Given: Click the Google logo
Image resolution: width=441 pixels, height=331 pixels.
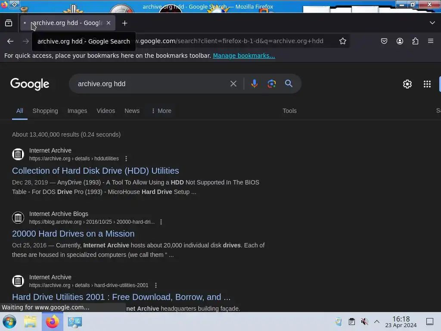Looking at the screenshot, I should pyautogui.click(x=30, y=84).
